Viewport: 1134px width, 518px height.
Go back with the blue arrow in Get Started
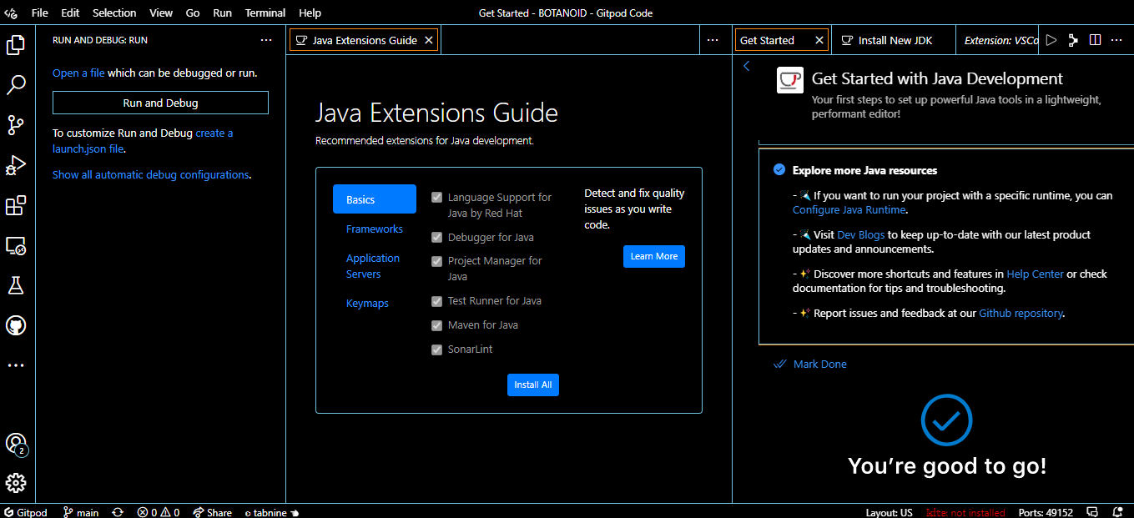click(747, 66)
